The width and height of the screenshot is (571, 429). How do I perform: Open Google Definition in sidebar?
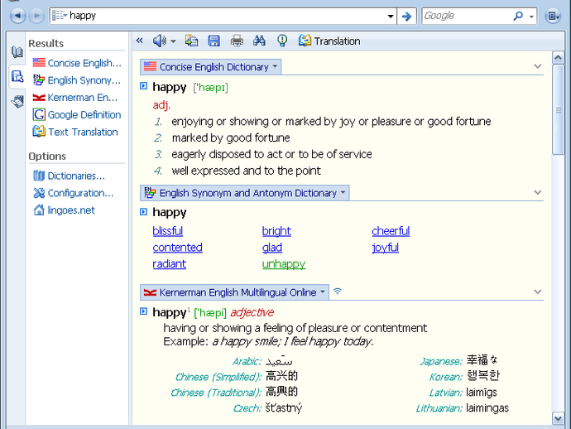77,115
